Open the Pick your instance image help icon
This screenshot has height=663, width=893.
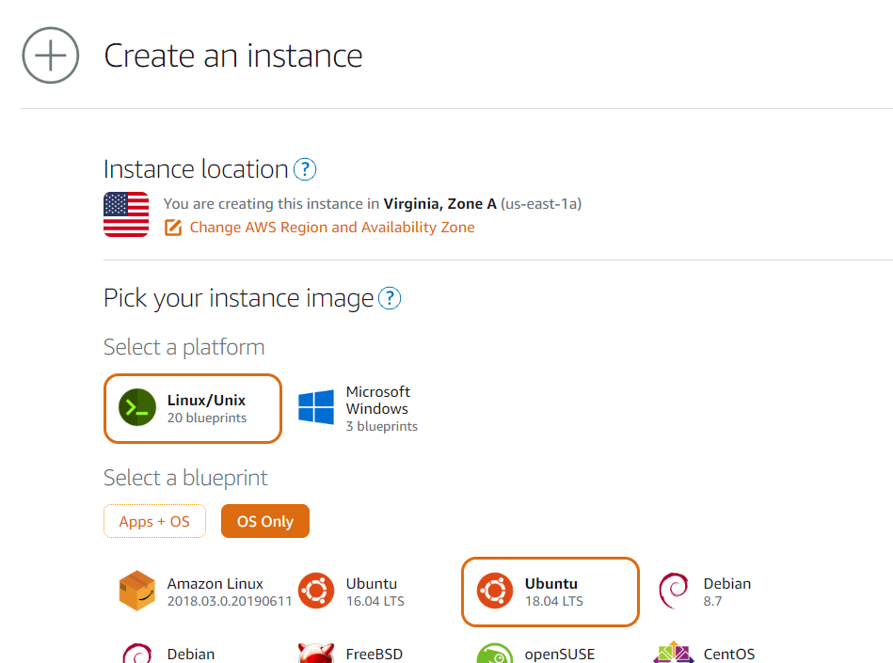pos(390,298)
